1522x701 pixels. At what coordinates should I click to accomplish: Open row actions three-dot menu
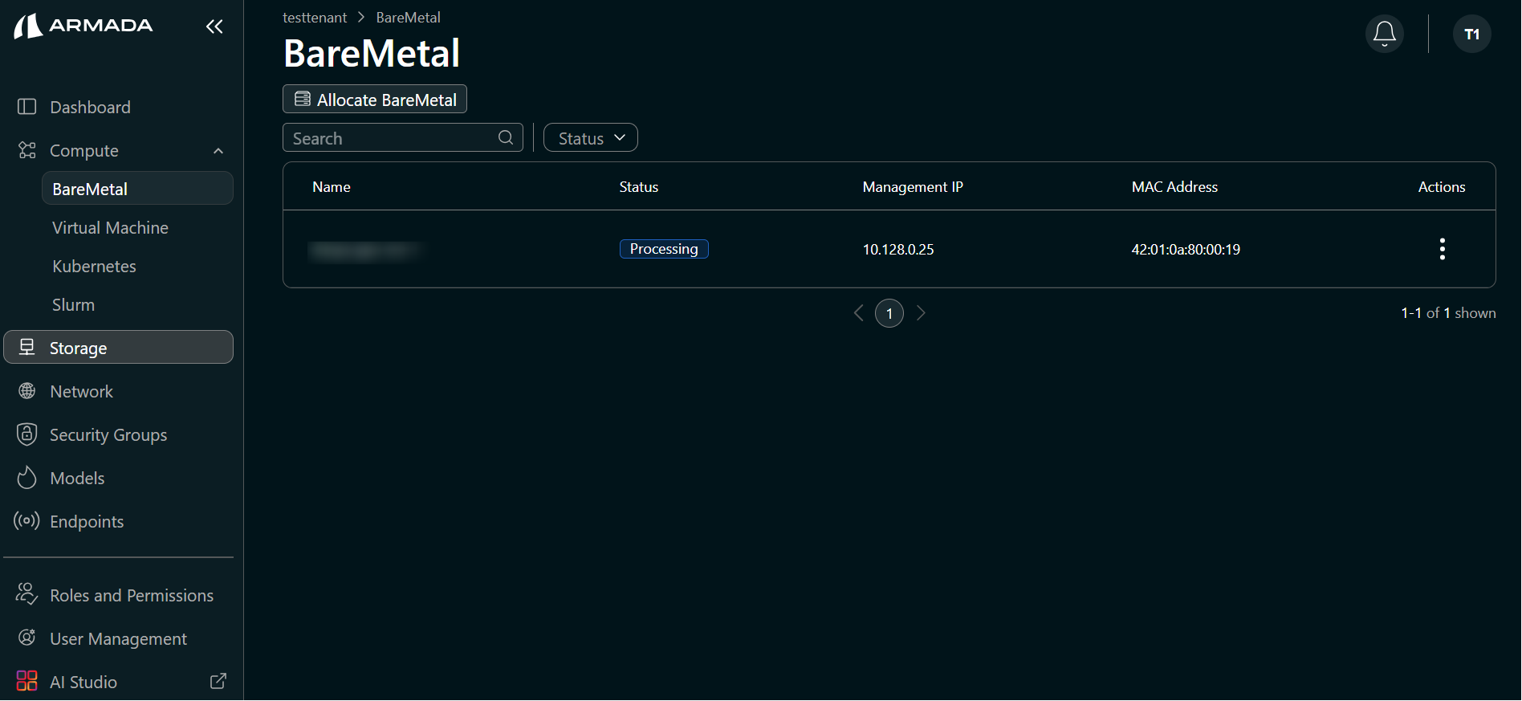click(x=1443, y=249)
